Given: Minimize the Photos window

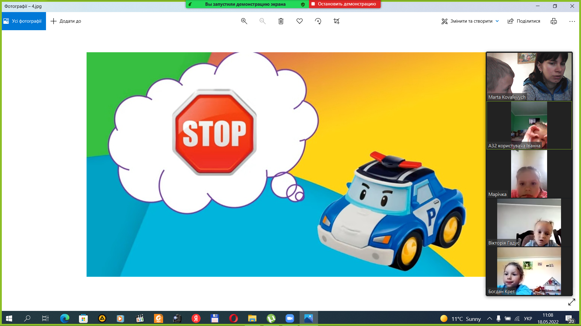Looking at the screenshot, I should point(538,6).
